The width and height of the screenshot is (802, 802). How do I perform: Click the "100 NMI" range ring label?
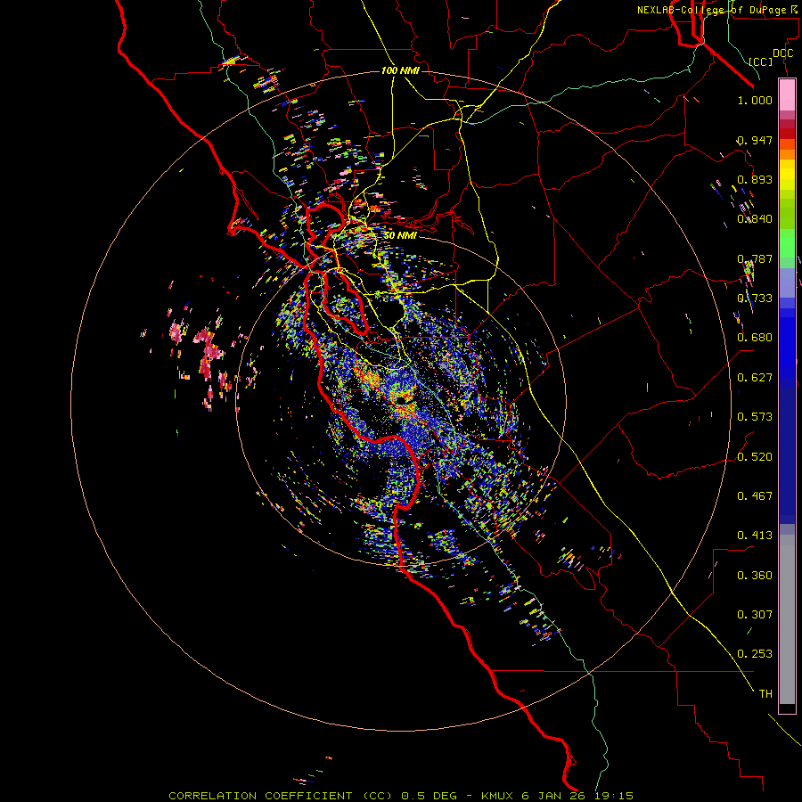(400, 70)
